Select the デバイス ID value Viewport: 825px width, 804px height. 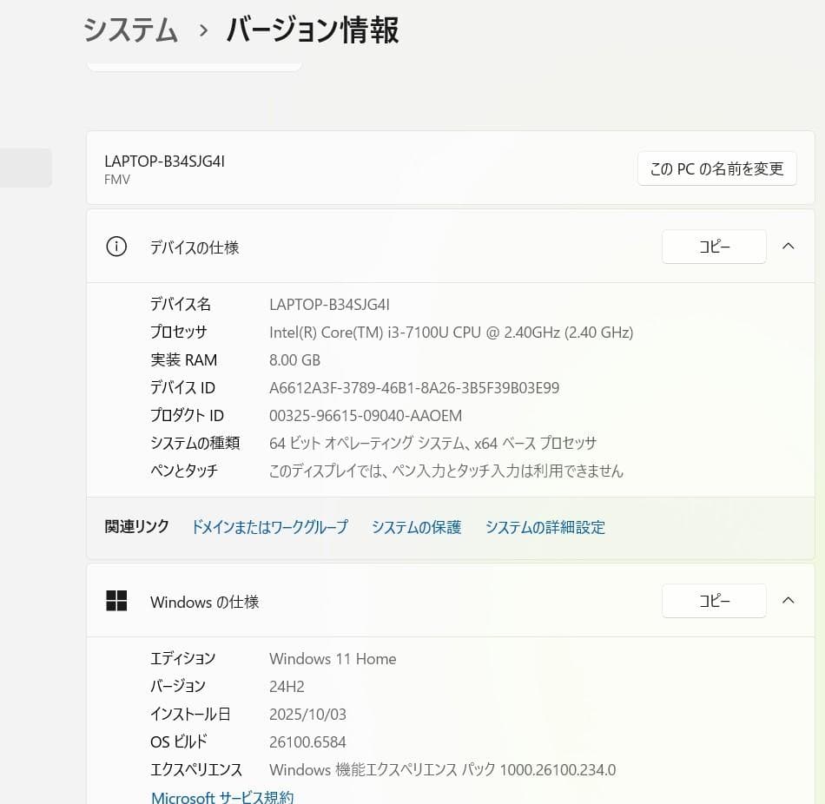414,387
